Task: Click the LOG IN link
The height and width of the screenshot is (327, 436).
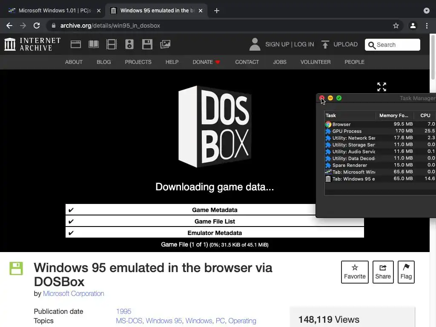Action: tap(304, 44)
